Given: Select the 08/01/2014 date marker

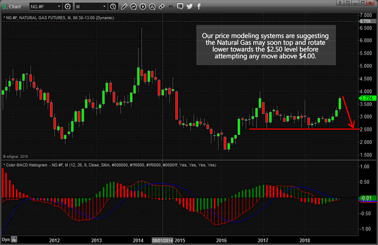Looking at the screenshot, I should [x=162, y=241].
